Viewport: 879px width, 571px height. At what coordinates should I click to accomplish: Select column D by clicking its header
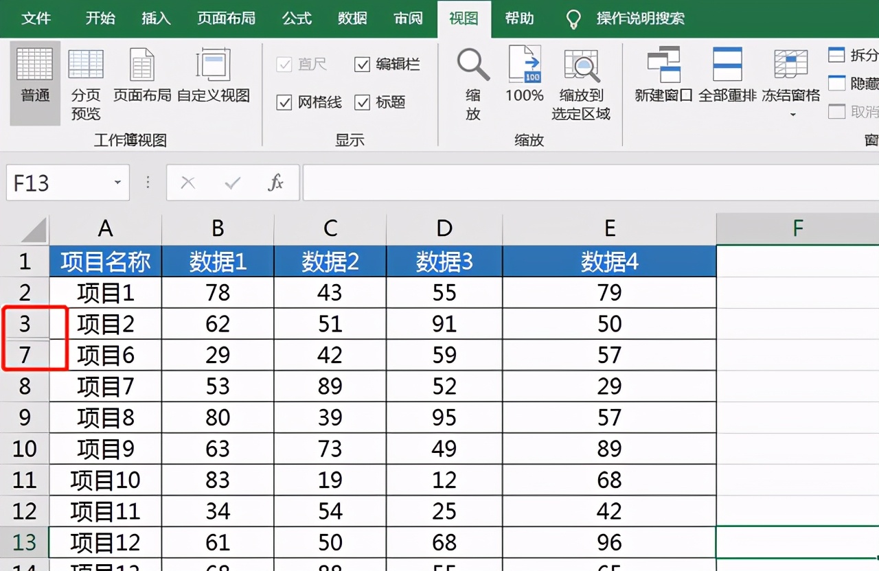(x=444, y=229)
